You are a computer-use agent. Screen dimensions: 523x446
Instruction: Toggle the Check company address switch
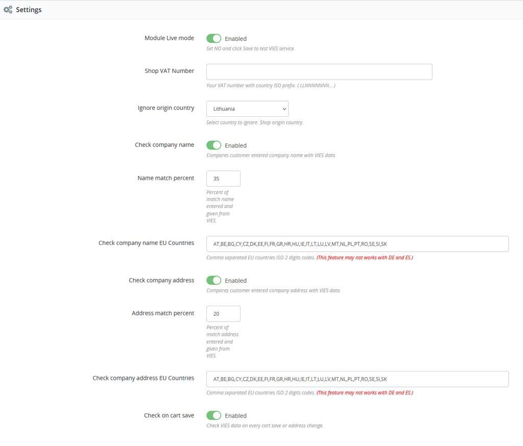pyautogui.click(x=213, y=280)
